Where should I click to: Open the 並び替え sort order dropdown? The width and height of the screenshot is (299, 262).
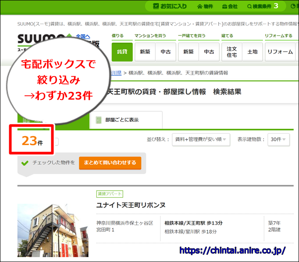[x=201, y=139]
